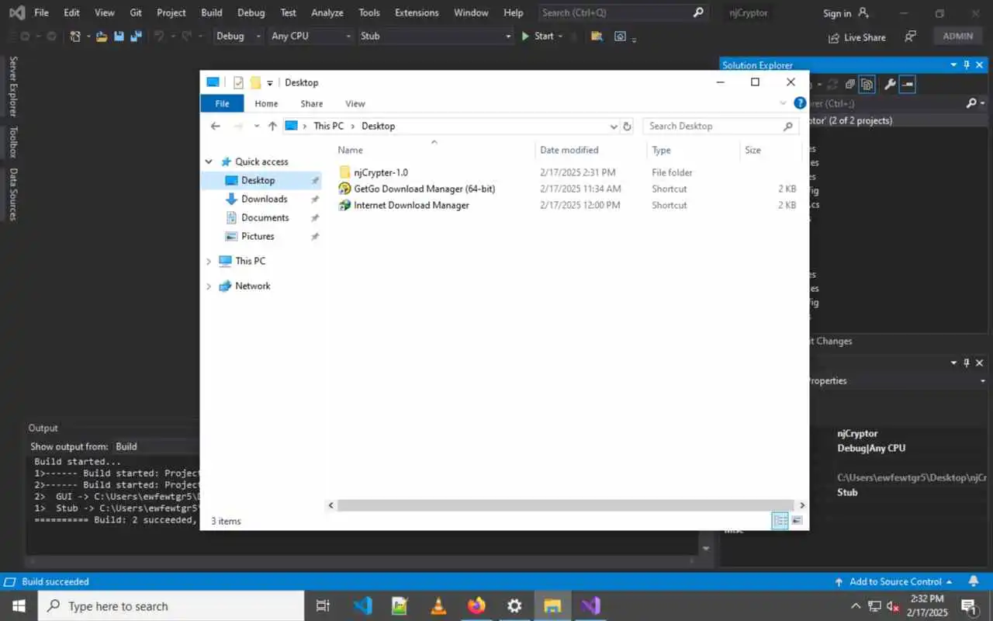Click Collapse All icon in Solution Explorer
Viewport: 993px width, 621px height.
point(850,84)
